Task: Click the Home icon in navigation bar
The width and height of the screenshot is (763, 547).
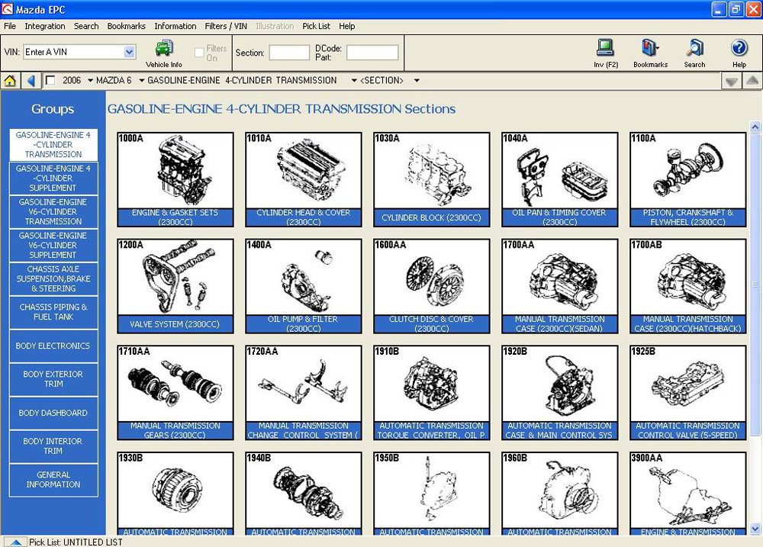Action: [11, 81]
